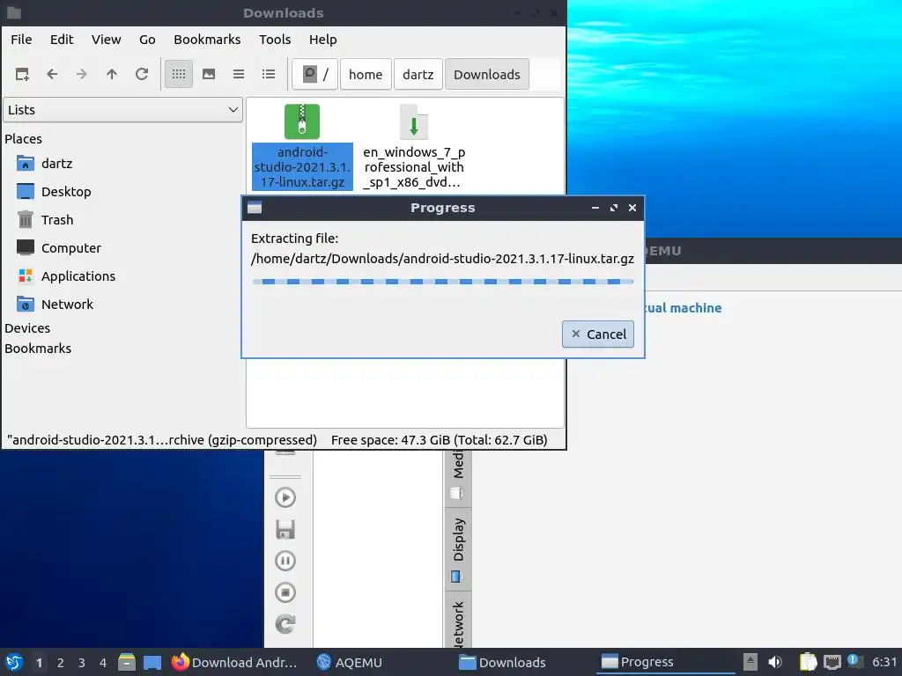Navigate to home in path bar

coord(366,74)
